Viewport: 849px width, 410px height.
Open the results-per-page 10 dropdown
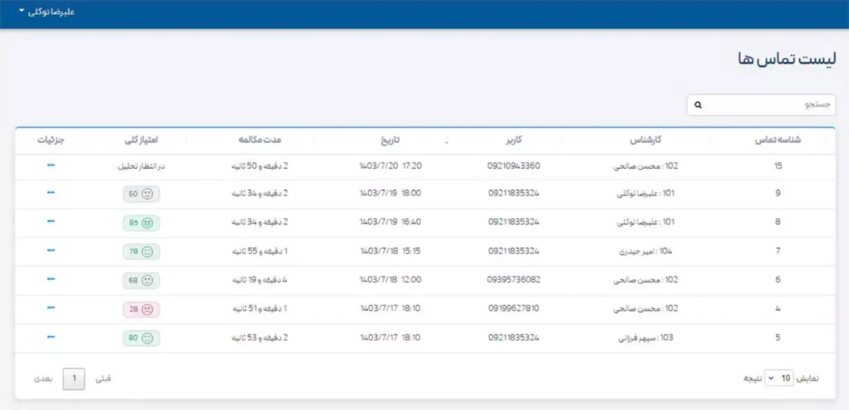(x=779, y=379)
